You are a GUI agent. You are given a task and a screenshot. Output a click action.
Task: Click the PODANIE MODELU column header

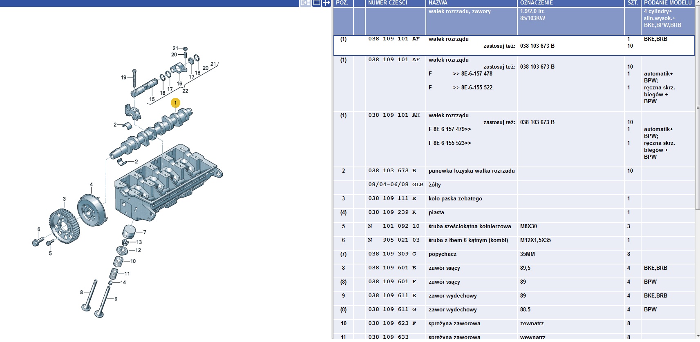pyautogui.click(x=668, y=3)
